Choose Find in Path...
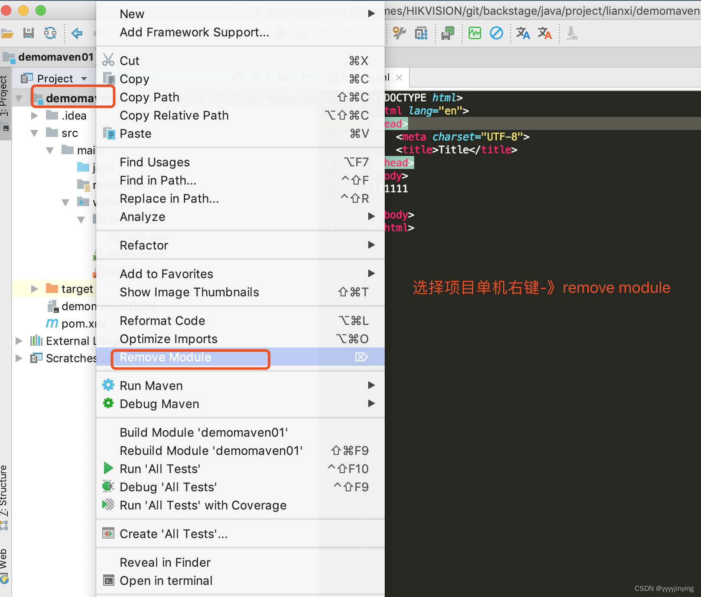701x597 pixels. pyautogui.click(x=240, y=180)
